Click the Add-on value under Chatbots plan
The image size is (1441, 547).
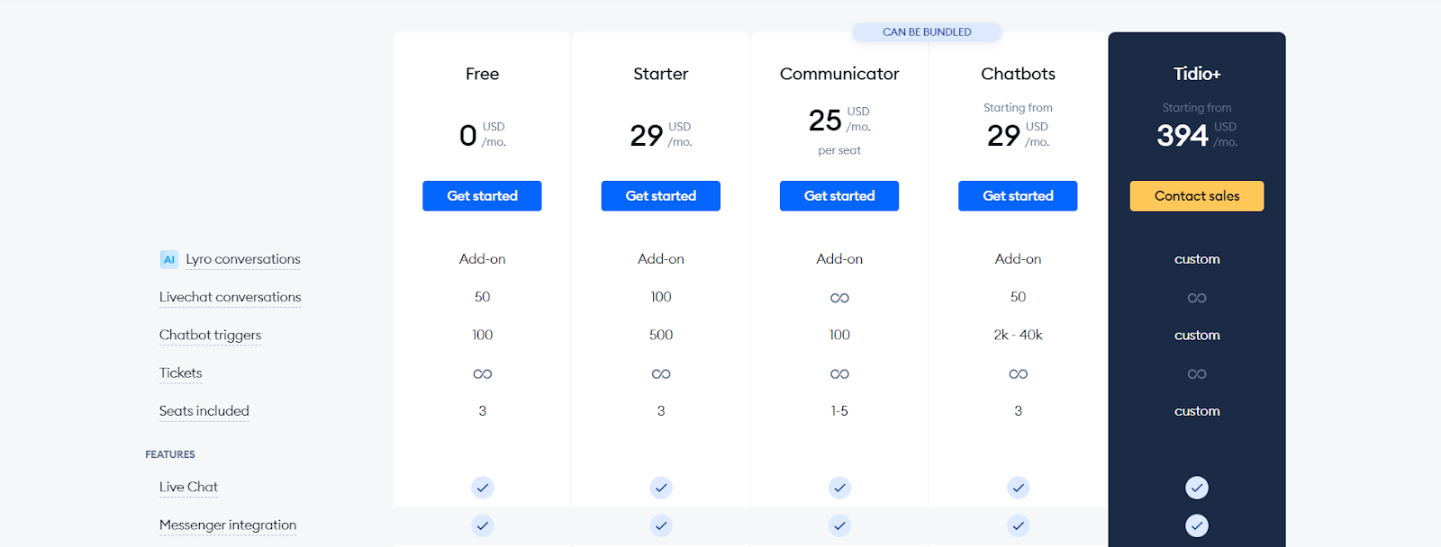click(1018, 259)
